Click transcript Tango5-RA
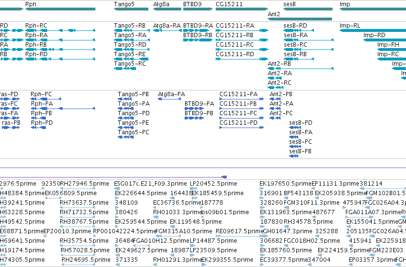The image size is (406, 267). pyautogui.click(x=132, y=40)
